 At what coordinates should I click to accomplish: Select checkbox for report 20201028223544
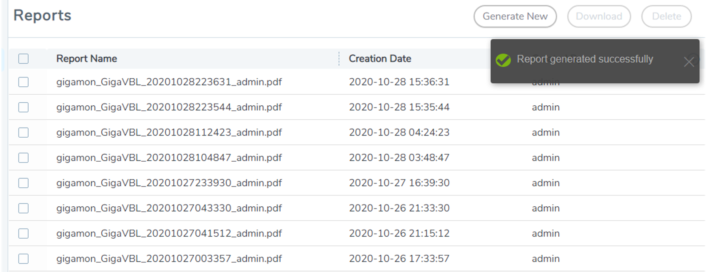coord(24,107)
